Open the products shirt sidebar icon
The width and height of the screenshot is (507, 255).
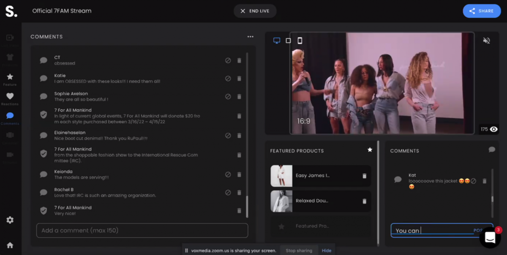[x=10, y=57]
